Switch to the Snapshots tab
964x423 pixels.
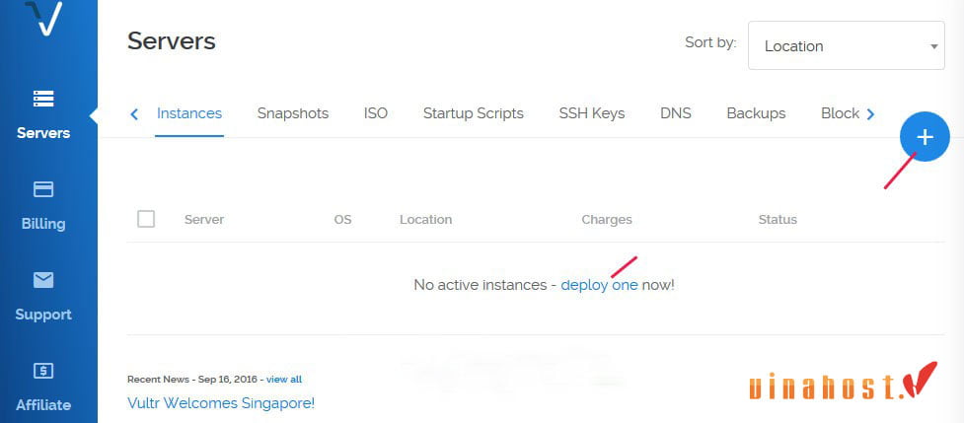[x=293, y=113]
